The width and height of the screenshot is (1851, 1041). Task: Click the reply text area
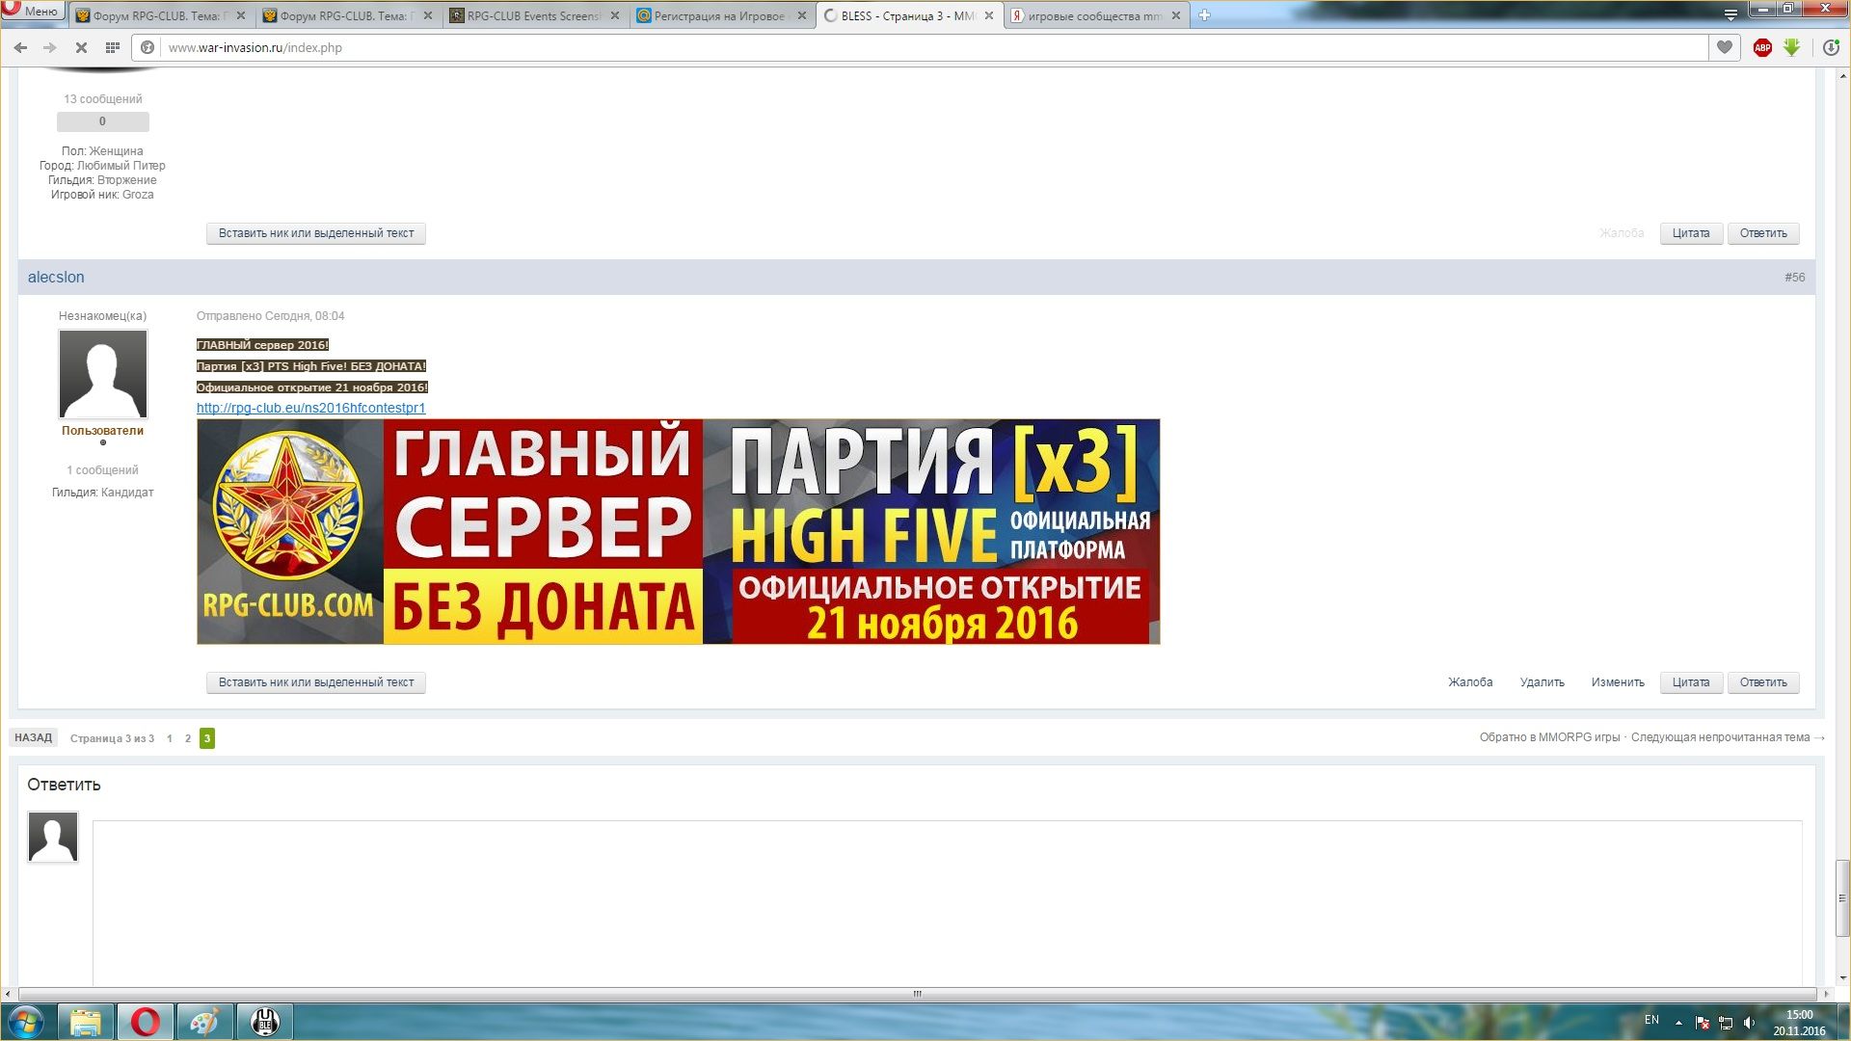(947, 901)
